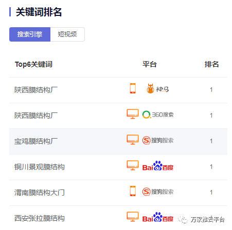Click the mobile phone icon in 渭南膜结构大门 row
The image size is (232, 230).
133,191
